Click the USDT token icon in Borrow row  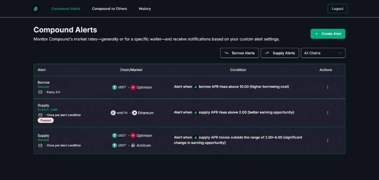pos(114,88)
